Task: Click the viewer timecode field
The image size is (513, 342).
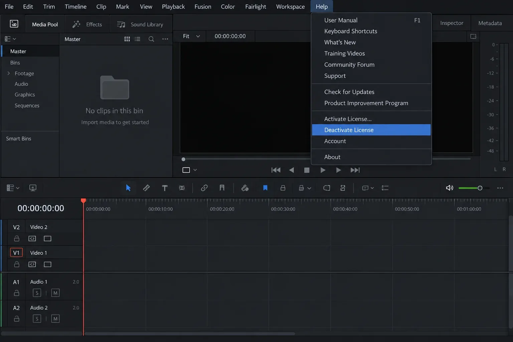Action: click(230, 36)
